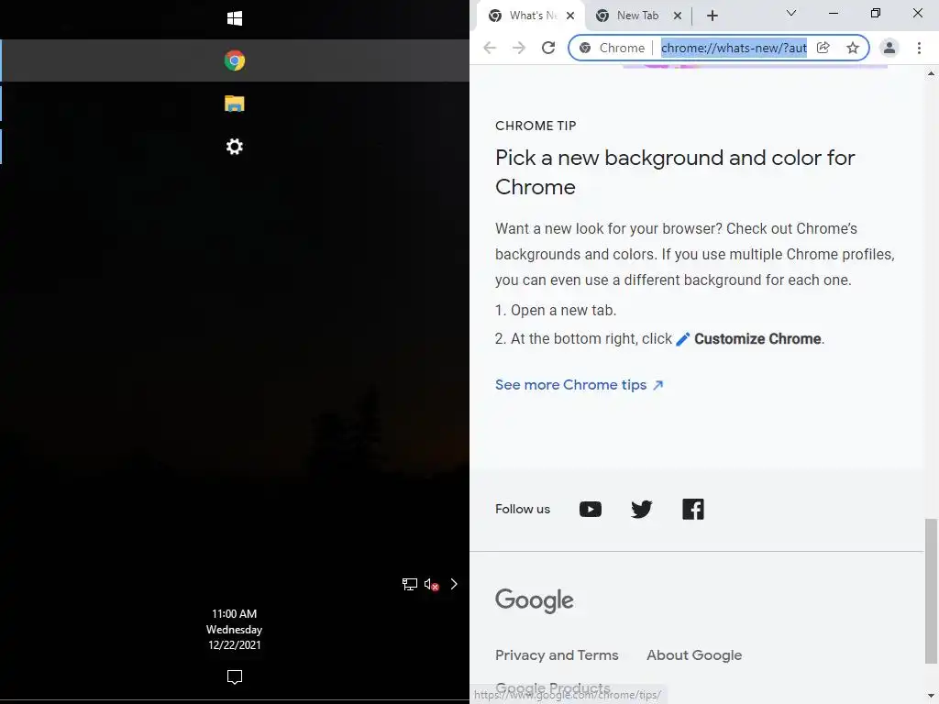Visit Chrome's Twitter page icon
The width and height of the screenshot is (939, 704).
coord(641,510)
